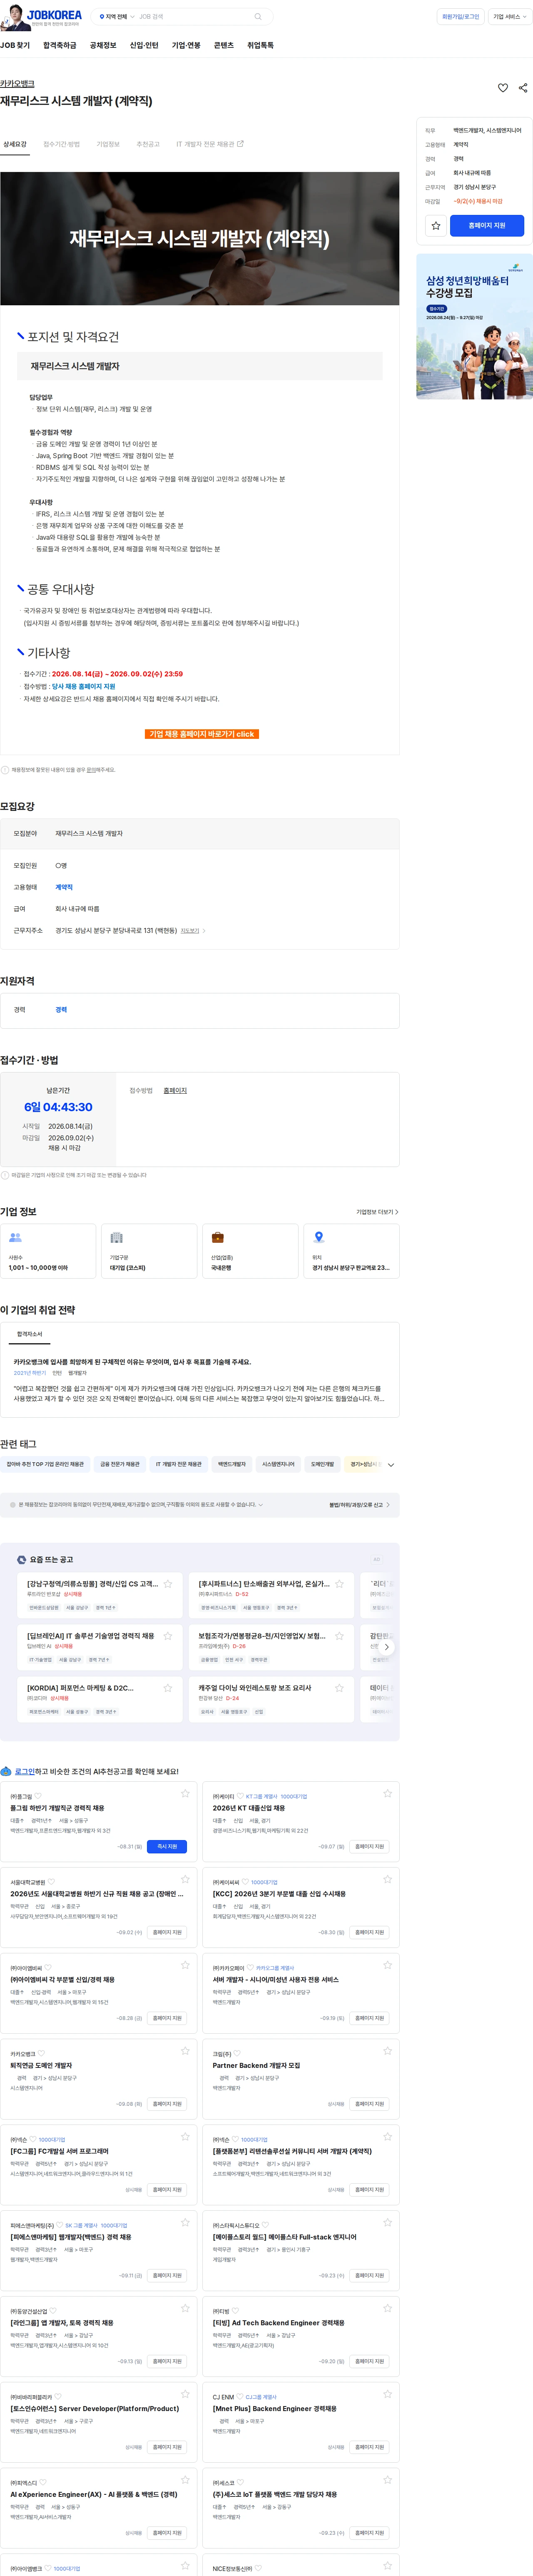Star the 딥브레인AI IT 솔루션 posting
This screenshot has width=533, height=2576.
pos(168,1636)
